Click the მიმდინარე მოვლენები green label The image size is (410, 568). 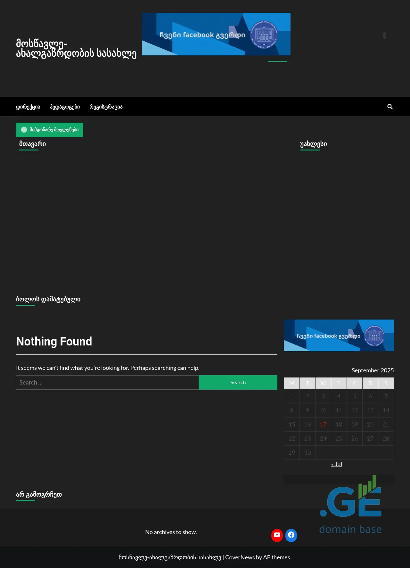tap(50, 130)
